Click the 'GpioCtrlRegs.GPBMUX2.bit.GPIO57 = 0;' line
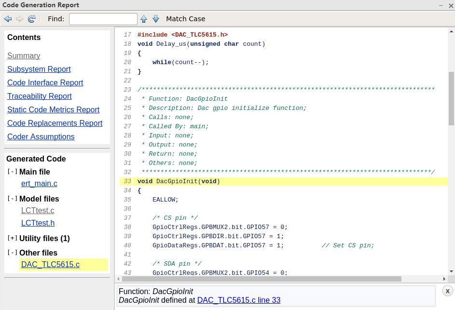This screenshot has width=455, height=310. tap(220, 227)
